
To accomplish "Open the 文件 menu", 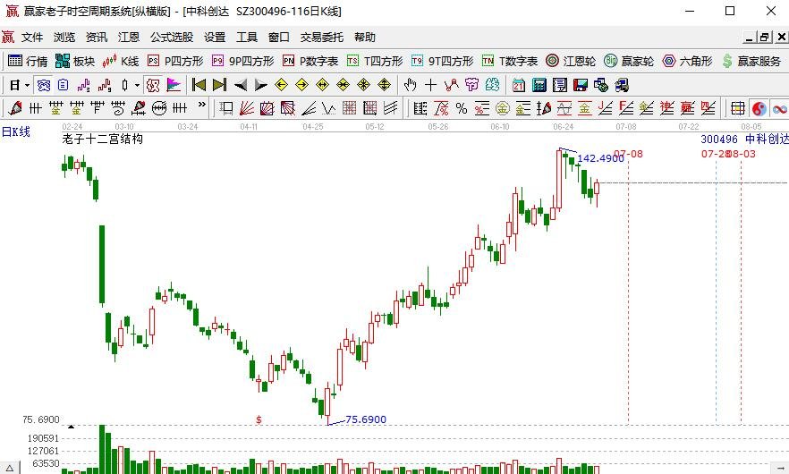I will 32,38.
